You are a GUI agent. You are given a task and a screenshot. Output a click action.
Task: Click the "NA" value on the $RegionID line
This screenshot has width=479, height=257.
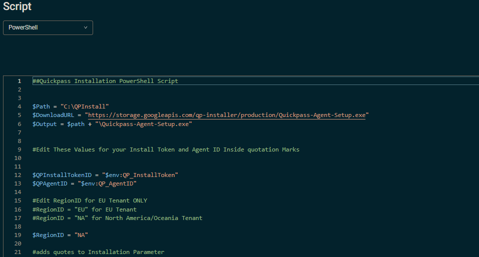(x=81, y=235)
